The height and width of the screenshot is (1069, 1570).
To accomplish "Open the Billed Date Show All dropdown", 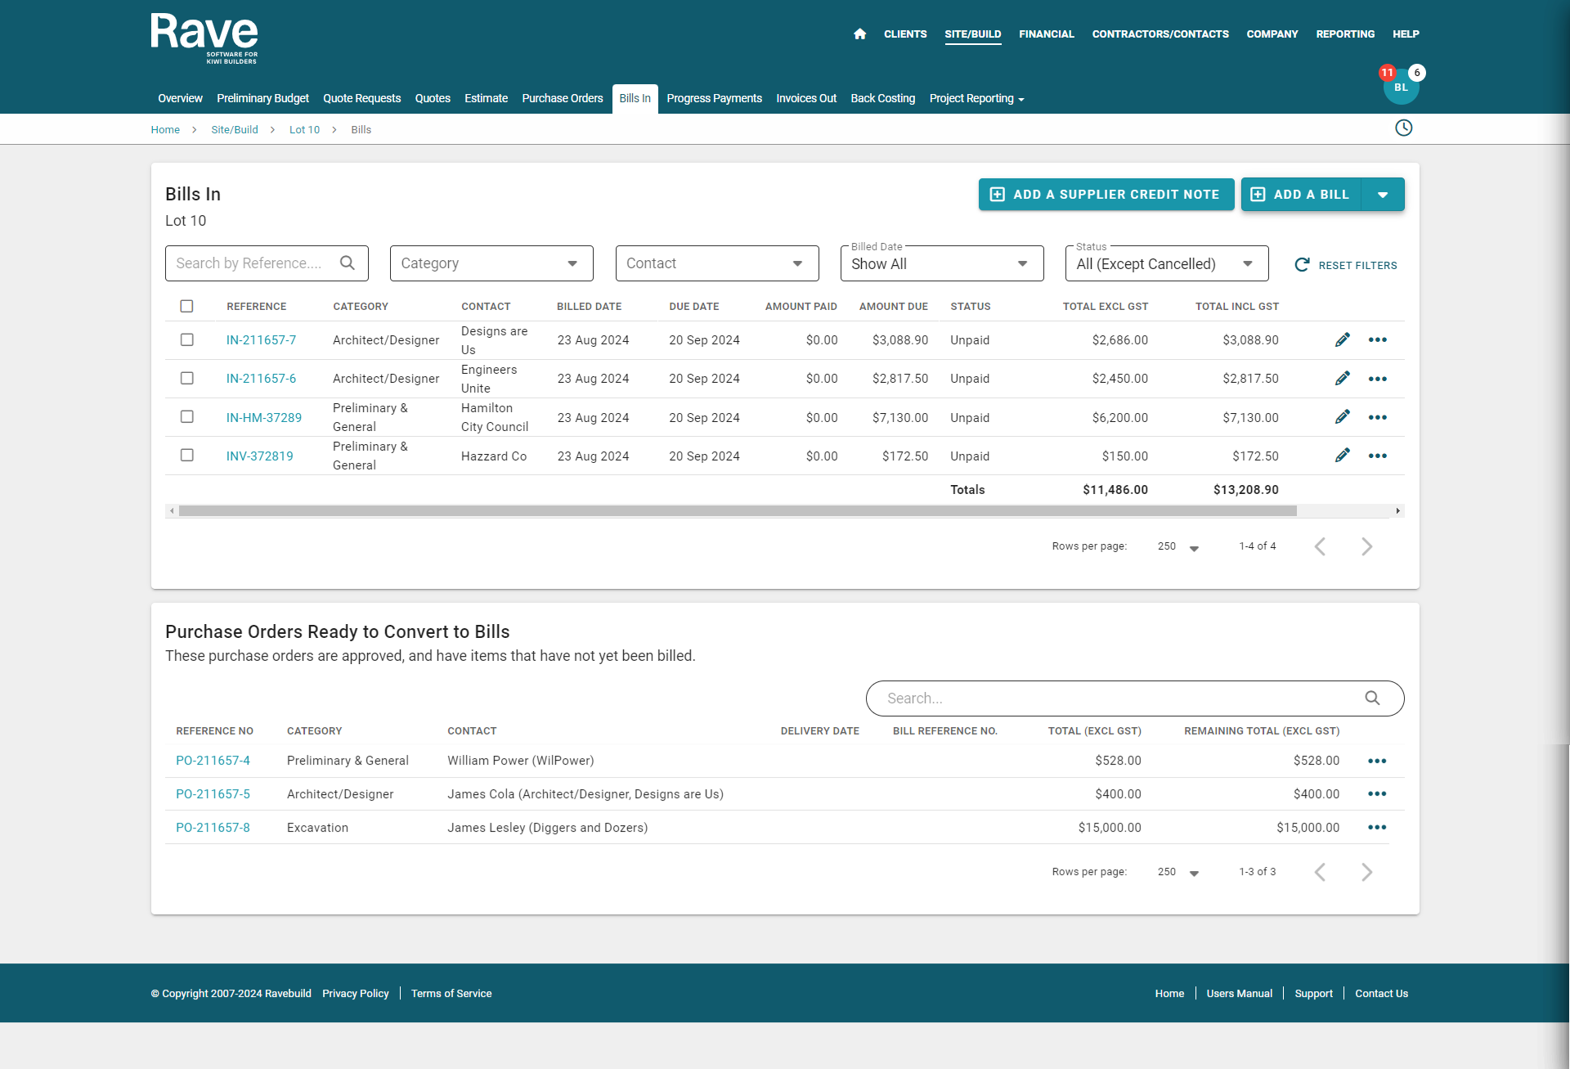I will point(942,263).
